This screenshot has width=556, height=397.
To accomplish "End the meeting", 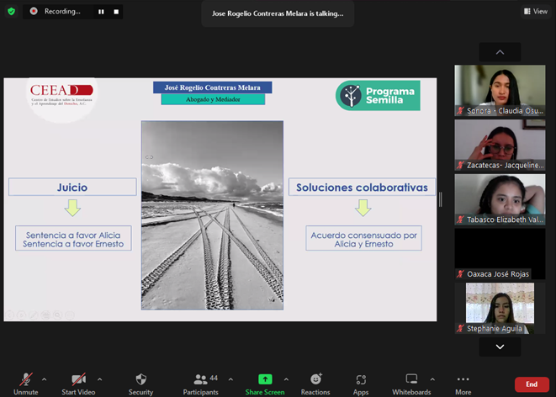I will (x=532, y=384).
